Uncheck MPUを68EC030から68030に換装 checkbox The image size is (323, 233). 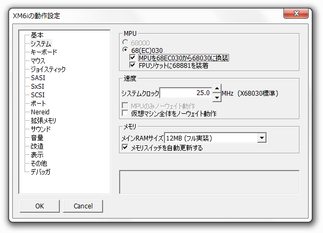132,58
